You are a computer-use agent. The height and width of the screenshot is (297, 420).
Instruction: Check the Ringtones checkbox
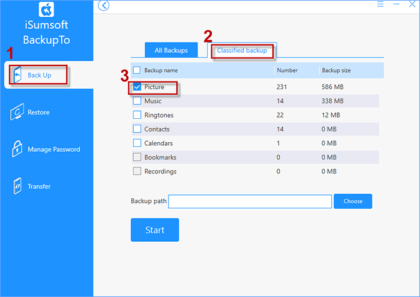(x=137, y=115)
